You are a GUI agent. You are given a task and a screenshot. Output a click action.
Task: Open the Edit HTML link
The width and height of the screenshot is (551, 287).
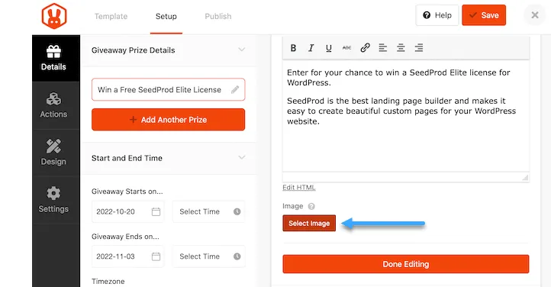(299, 187)
